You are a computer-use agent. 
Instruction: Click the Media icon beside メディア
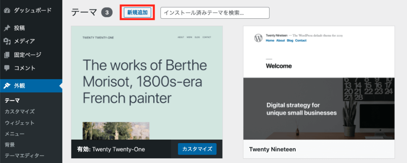[7, 41]
